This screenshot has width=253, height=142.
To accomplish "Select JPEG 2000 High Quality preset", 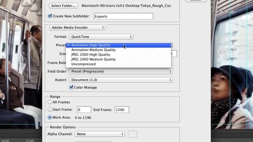I will pos(119,54).
